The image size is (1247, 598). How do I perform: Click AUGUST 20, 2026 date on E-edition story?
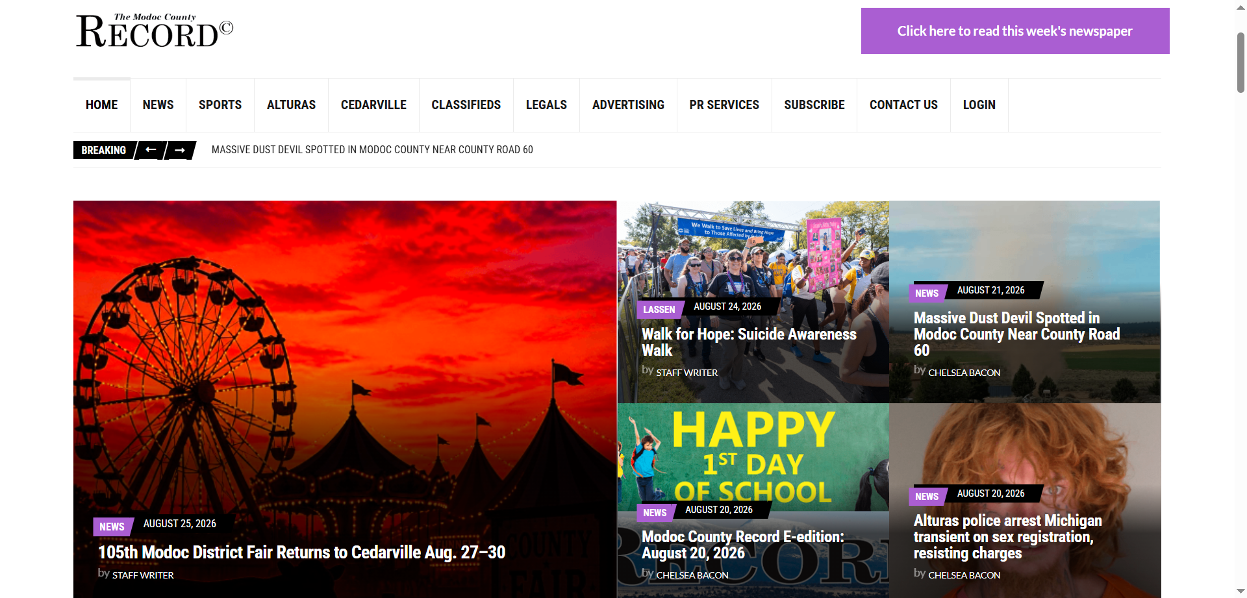[719, 510]
